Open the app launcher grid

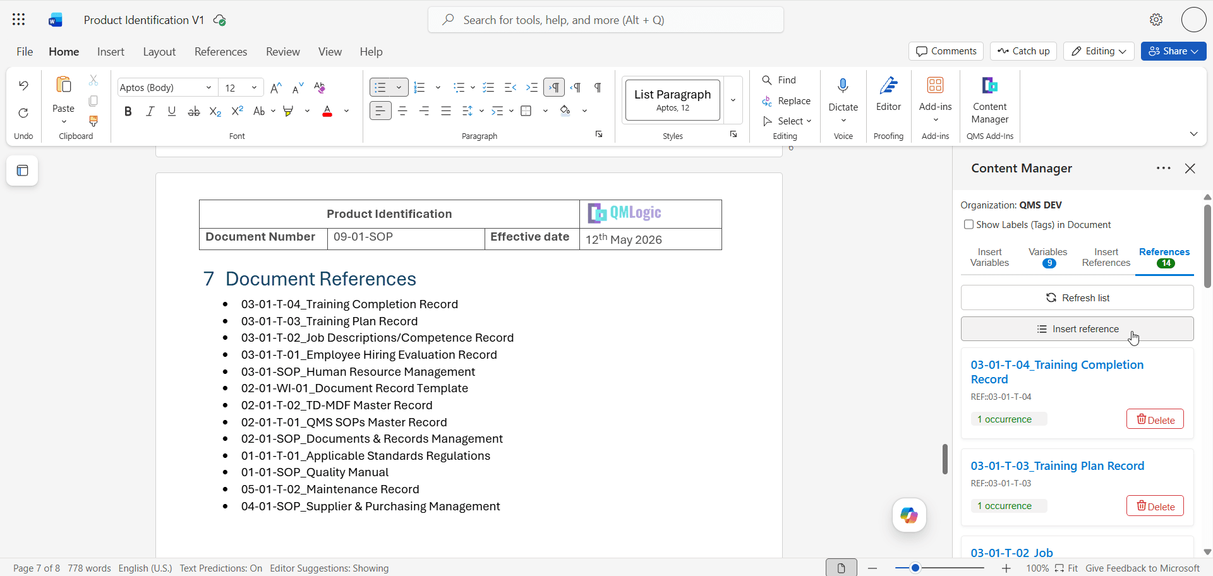point(19,20)
